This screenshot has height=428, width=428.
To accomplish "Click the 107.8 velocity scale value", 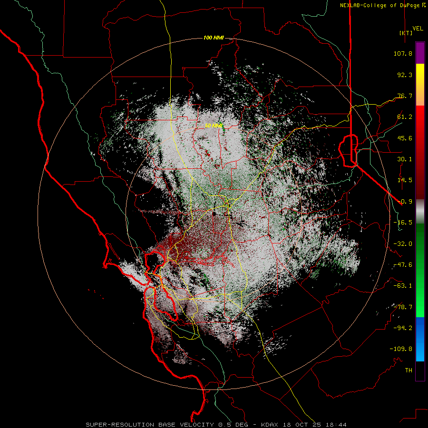I will 403,53.
